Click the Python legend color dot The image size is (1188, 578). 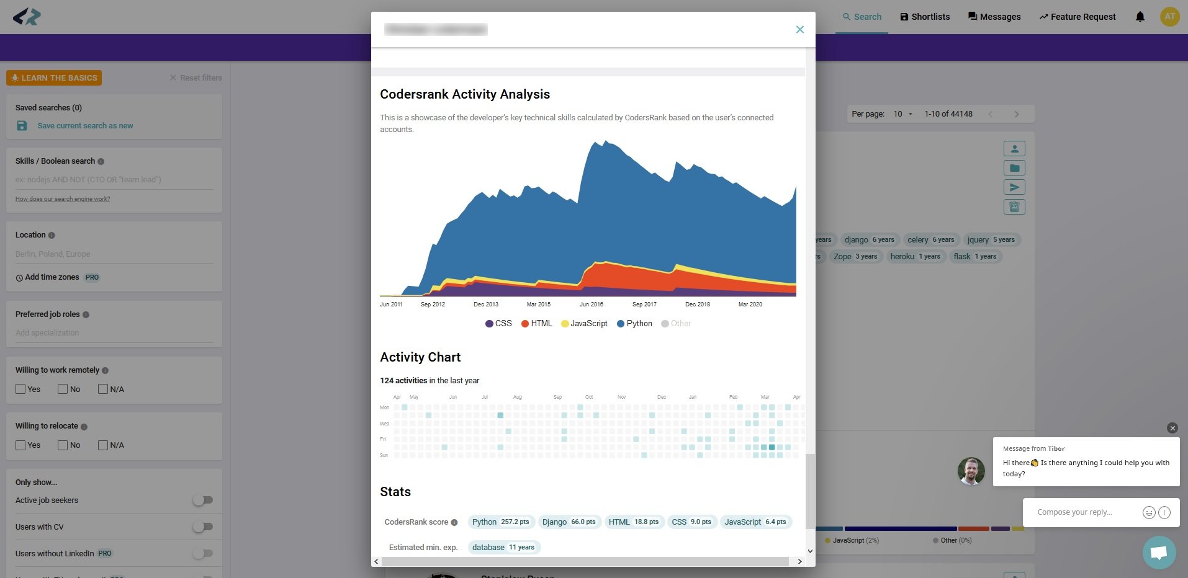point(621,323)
